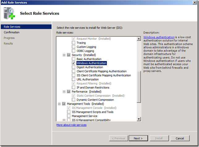The height and width of the screenshot is (147, 199).
Task: Click the scroll up arrow in services list
Action: 139,38
